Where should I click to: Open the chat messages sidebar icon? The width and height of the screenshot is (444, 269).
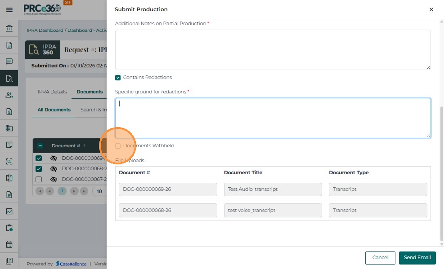[9, 62]
